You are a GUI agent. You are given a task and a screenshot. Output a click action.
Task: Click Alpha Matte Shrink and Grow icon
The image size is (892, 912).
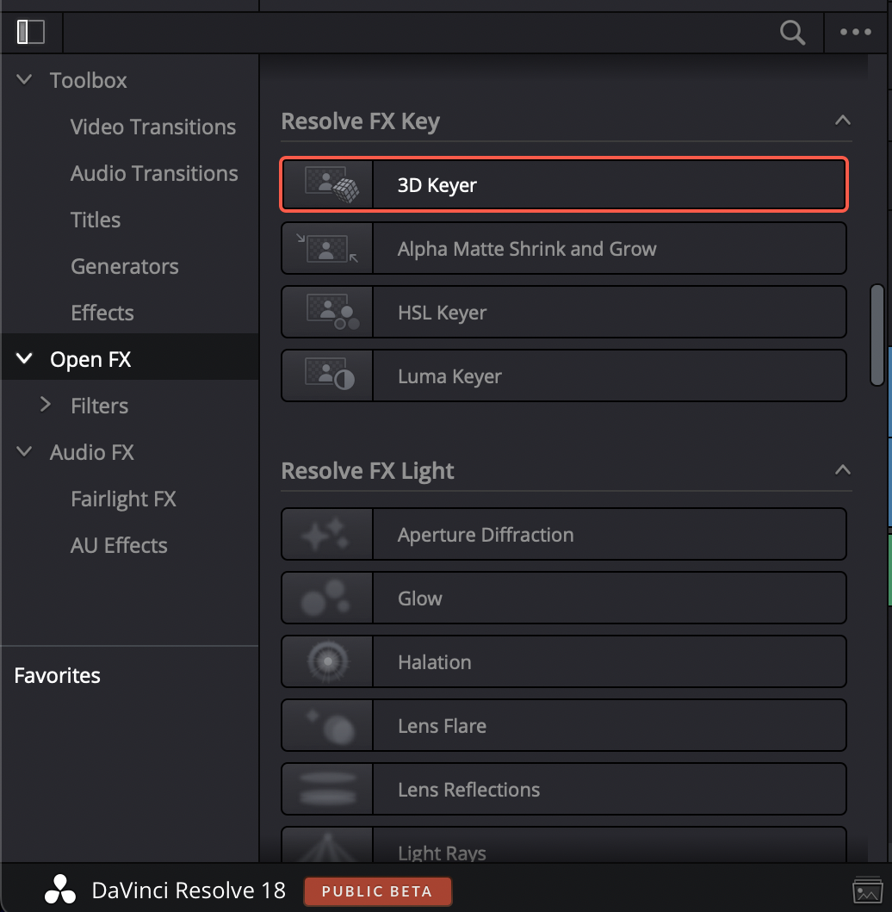click(327, 248)
